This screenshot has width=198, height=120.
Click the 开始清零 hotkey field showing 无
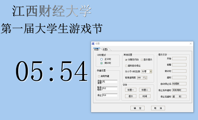pyautogui.click(x=110, y=82)
